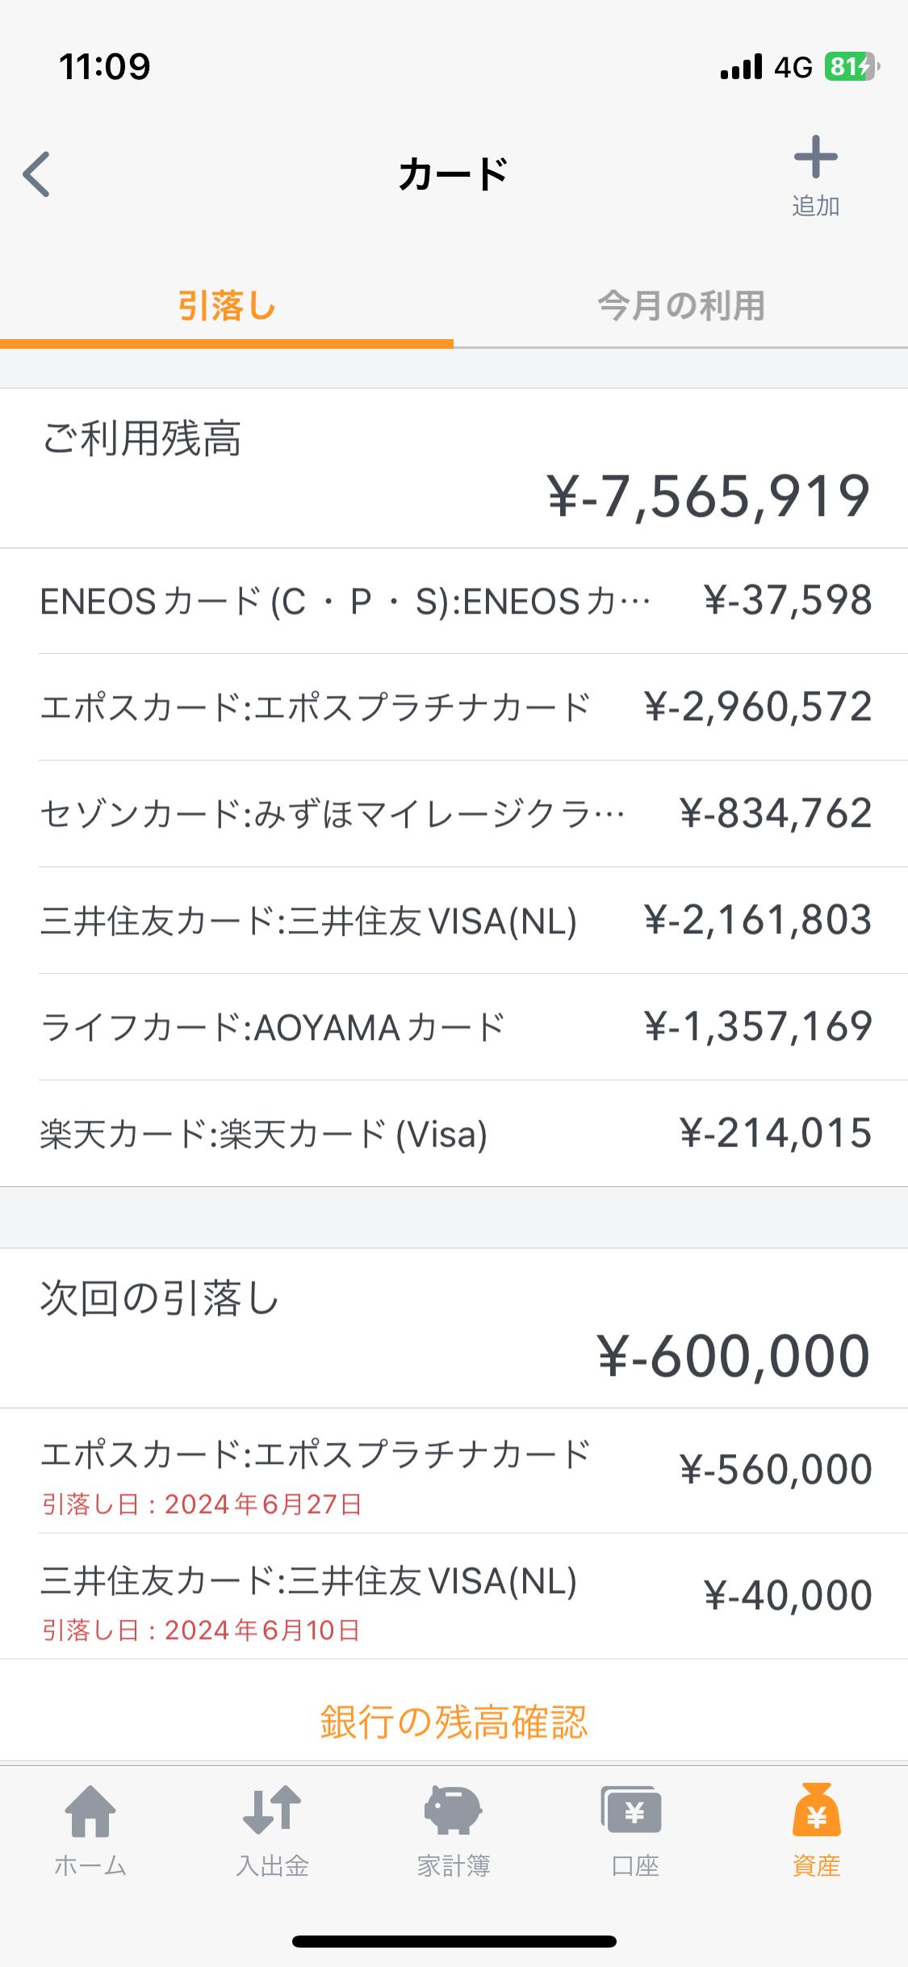
Task: Tap the ご利用残高 total ¥-7,565,919
Action: (x=708, y=496)
